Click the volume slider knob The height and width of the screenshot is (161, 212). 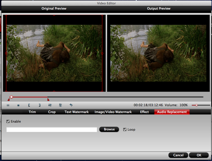[196, 105]
